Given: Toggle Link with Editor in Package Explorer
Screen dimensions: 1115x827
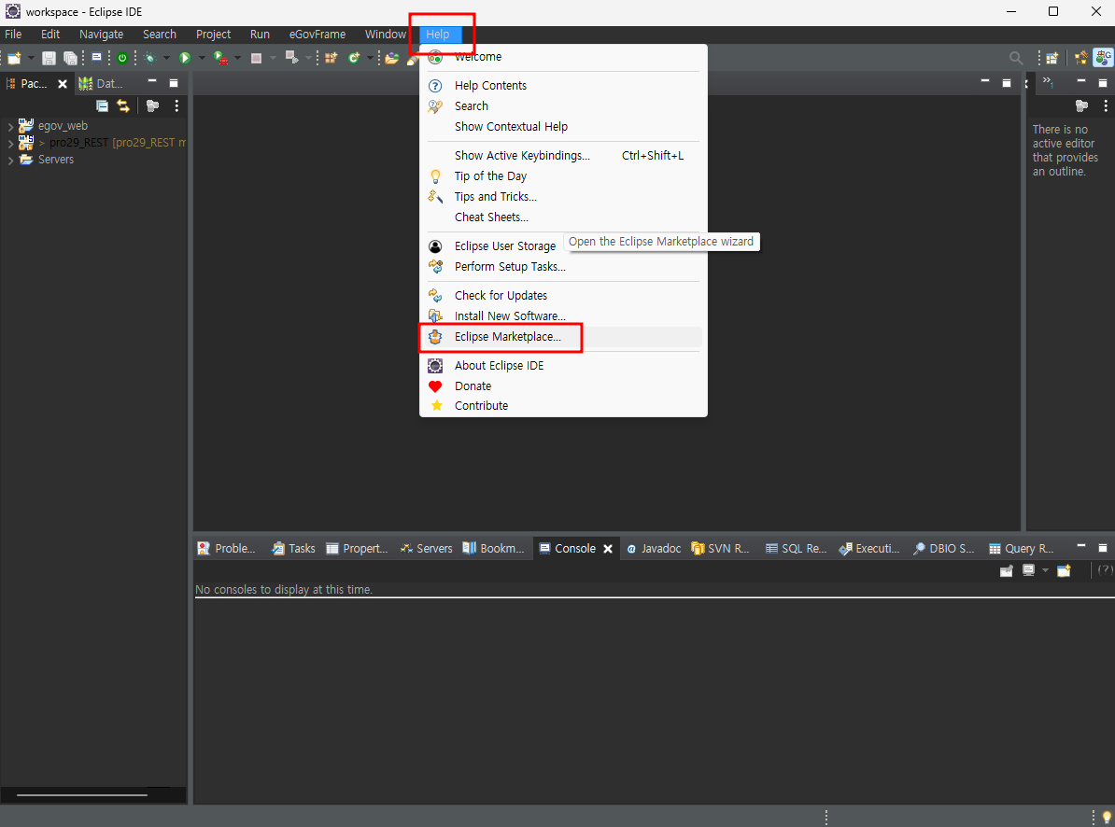Looking at the screenshot, I should [123, 105].
